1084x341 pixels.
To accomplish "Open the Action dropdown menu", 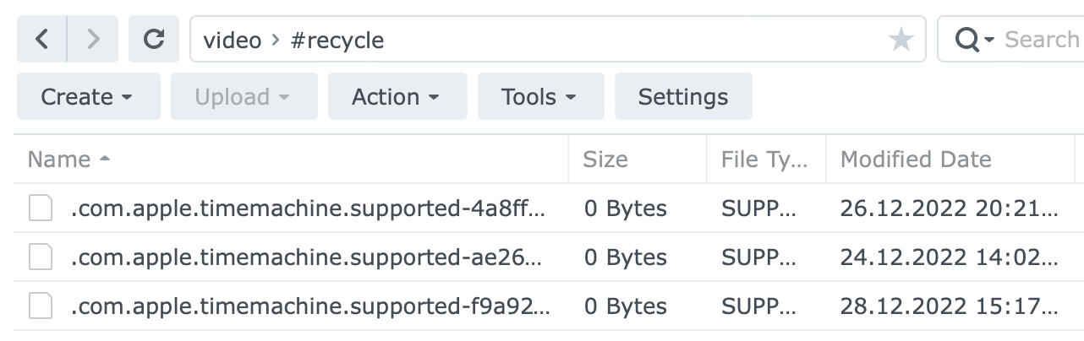I will tap(397, 97).
